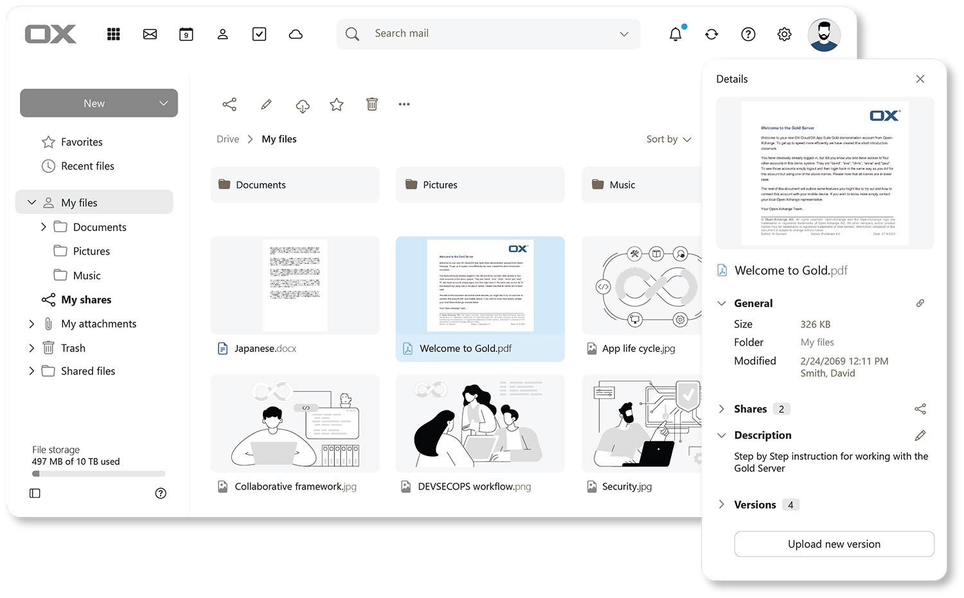Open the app launcher grid

(114, 34)
